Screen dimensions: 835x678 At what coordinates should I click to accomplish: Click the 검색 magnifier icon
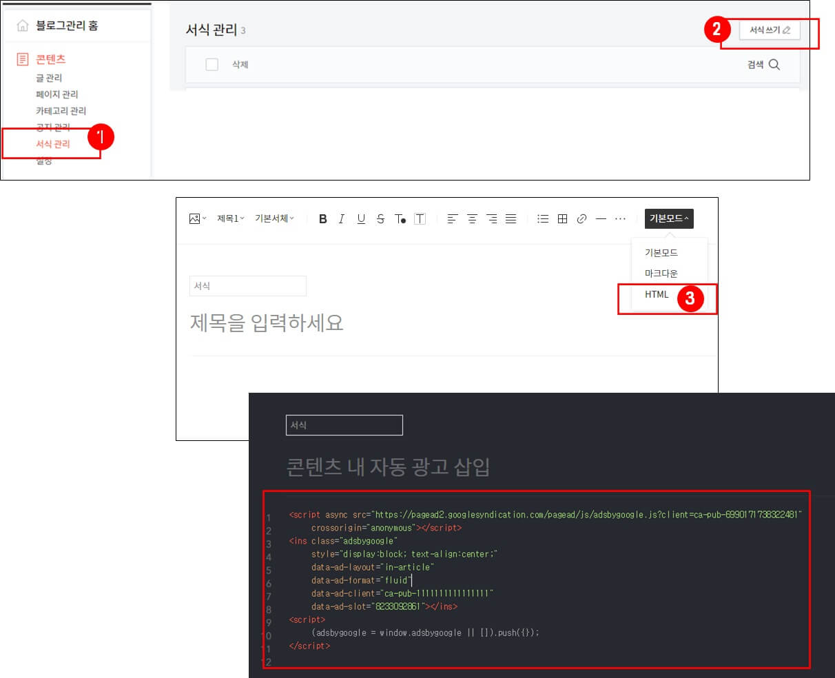[774, 64]
